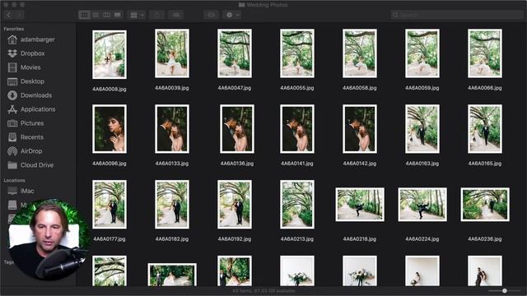Viewport: 527px width, 296px height.
Task: Click the Share toolbar button
Action: pyautogui.click(x=157, y=15)
